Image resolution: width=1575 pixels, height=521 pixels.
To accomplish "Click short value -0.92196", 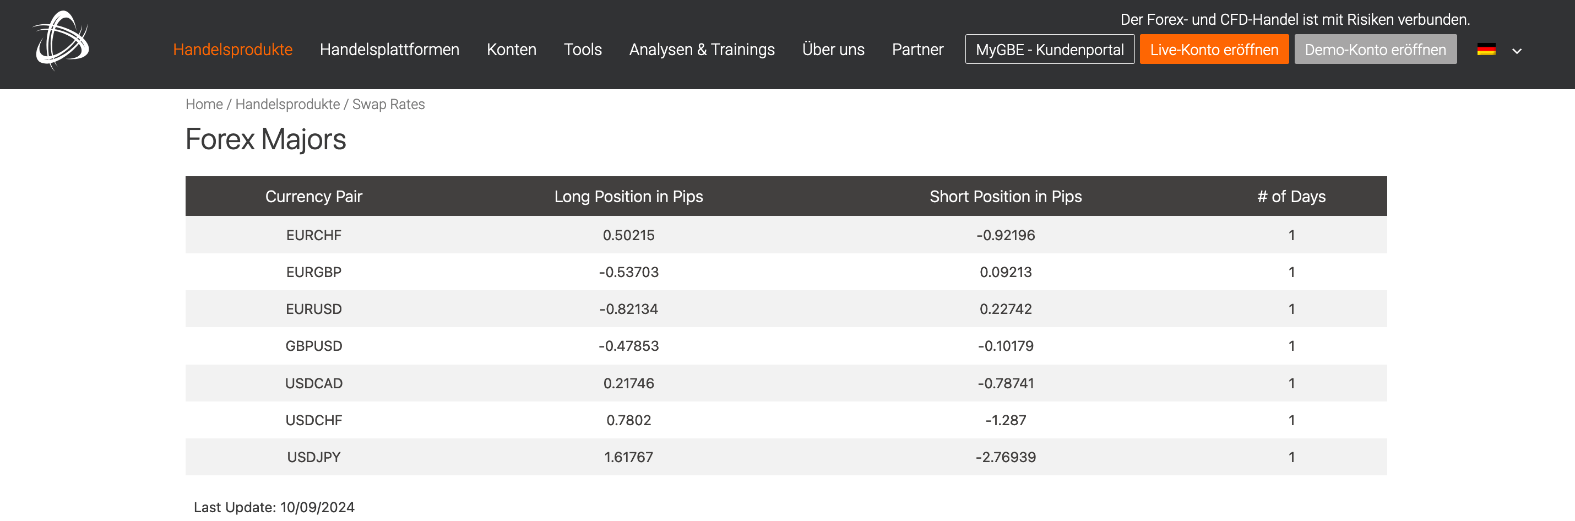I will (1005, 235).
